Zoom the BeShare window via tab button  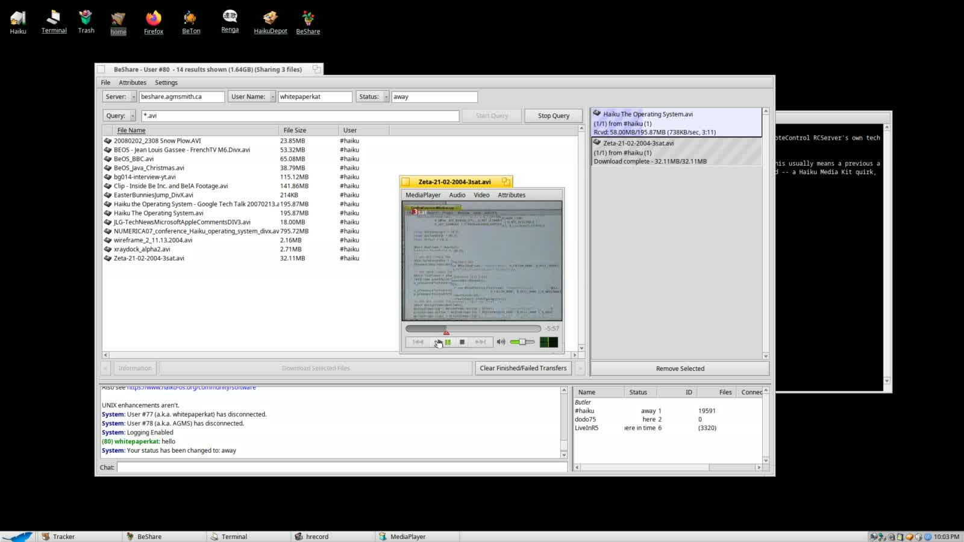point(316,69)
